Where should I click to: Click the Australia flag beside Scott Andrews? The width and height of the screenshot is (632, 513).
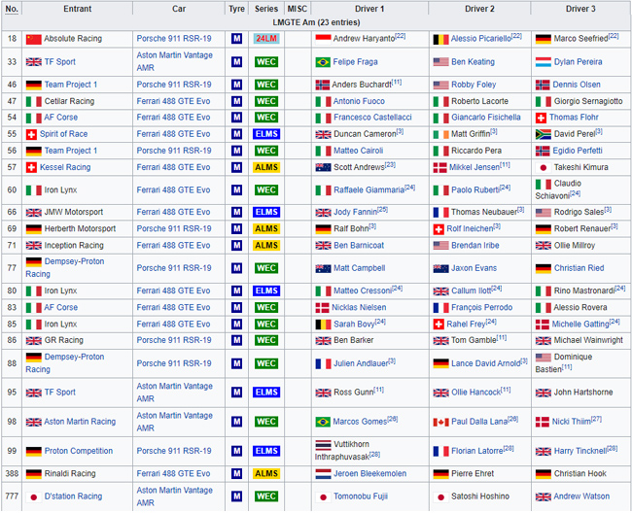click(x=323, y=167)
